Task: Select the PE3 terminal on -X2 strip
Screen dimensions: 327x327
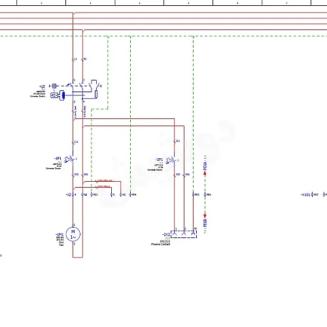Action: (92, 194)
